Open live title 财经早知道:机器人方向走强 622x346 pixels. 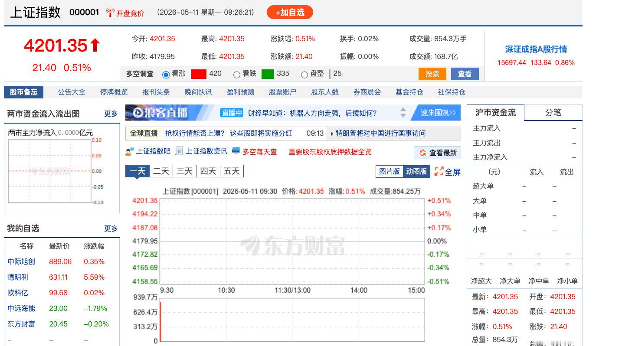312,113
